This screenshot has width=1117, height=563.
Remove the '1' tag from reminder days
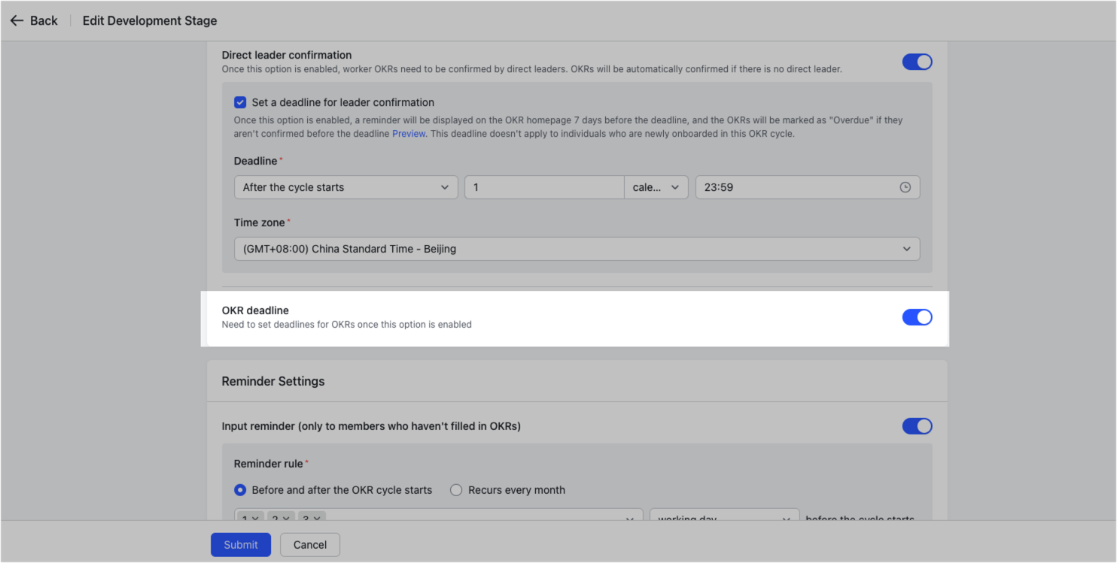tap(257, 518)
